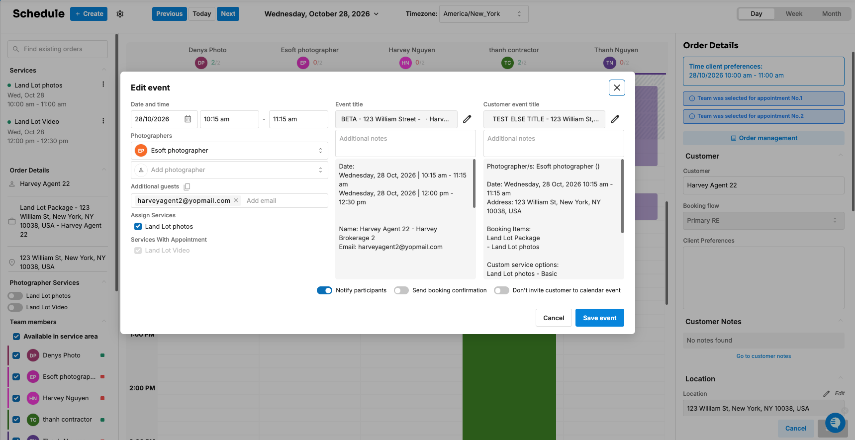Uncheck Land Lot photos in Assign Services
This screenshot has height=440, width=855.
pos(138,227)
